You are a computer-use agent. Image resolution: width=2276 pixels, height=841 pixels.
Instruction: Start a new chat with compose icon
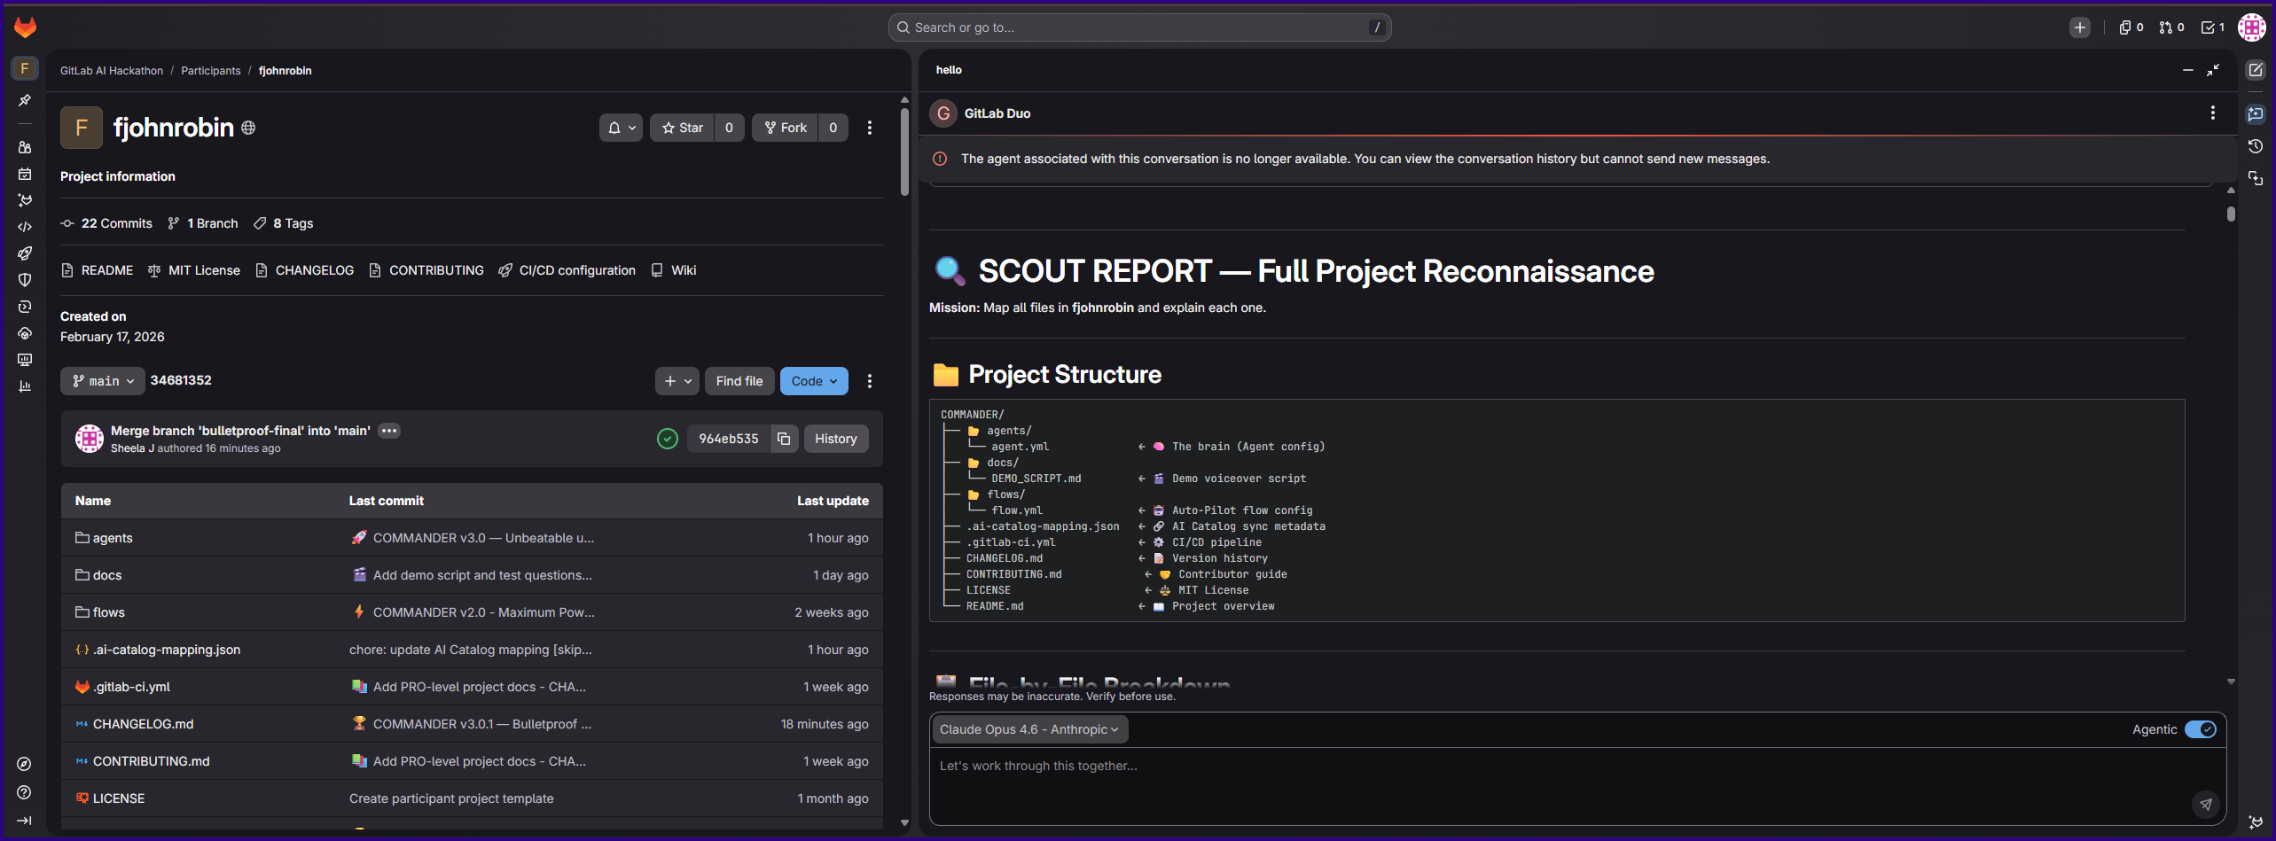2256,70
